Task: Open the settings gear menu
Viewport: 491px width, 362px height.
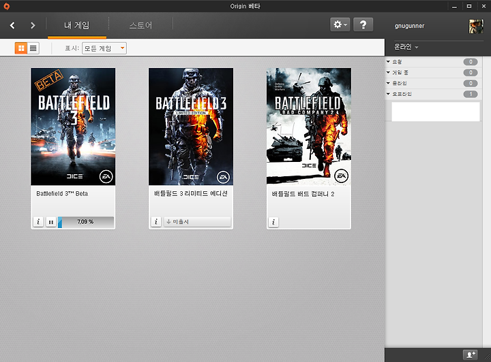Action: click(340, 24)
